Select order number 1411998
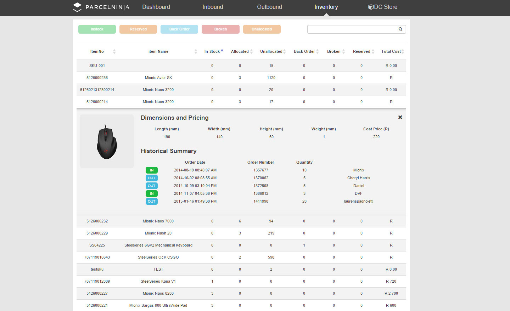This screenshot has height=311, width=510. click(x=261, y=202)
